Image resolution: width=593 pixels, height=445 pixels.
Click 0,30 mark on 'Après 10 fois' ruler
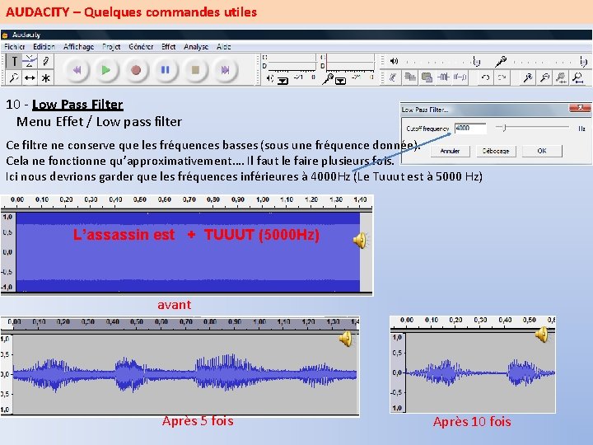click(480, 320)
